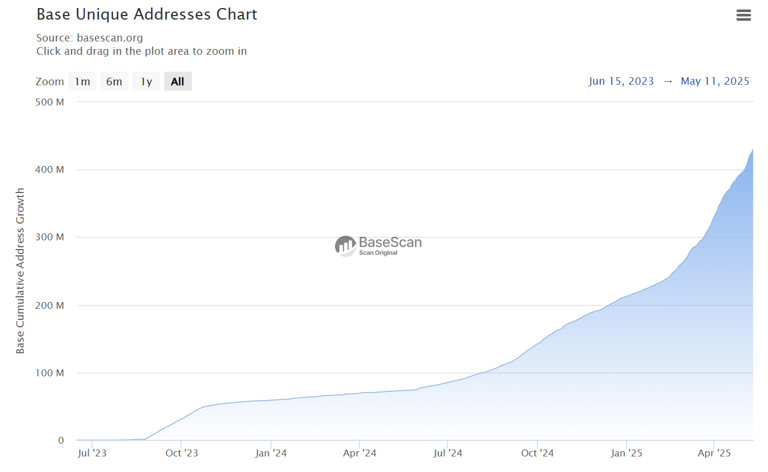
Task: Click the Oct '24 x-axis label
Action: click(537, 453)
